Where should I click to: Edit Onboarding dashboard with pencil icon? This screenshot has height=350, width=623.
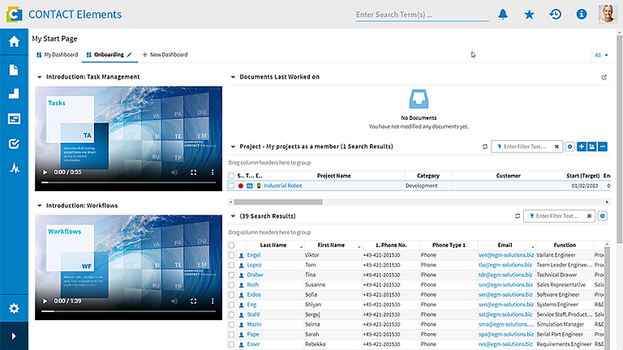pos(129,55)
